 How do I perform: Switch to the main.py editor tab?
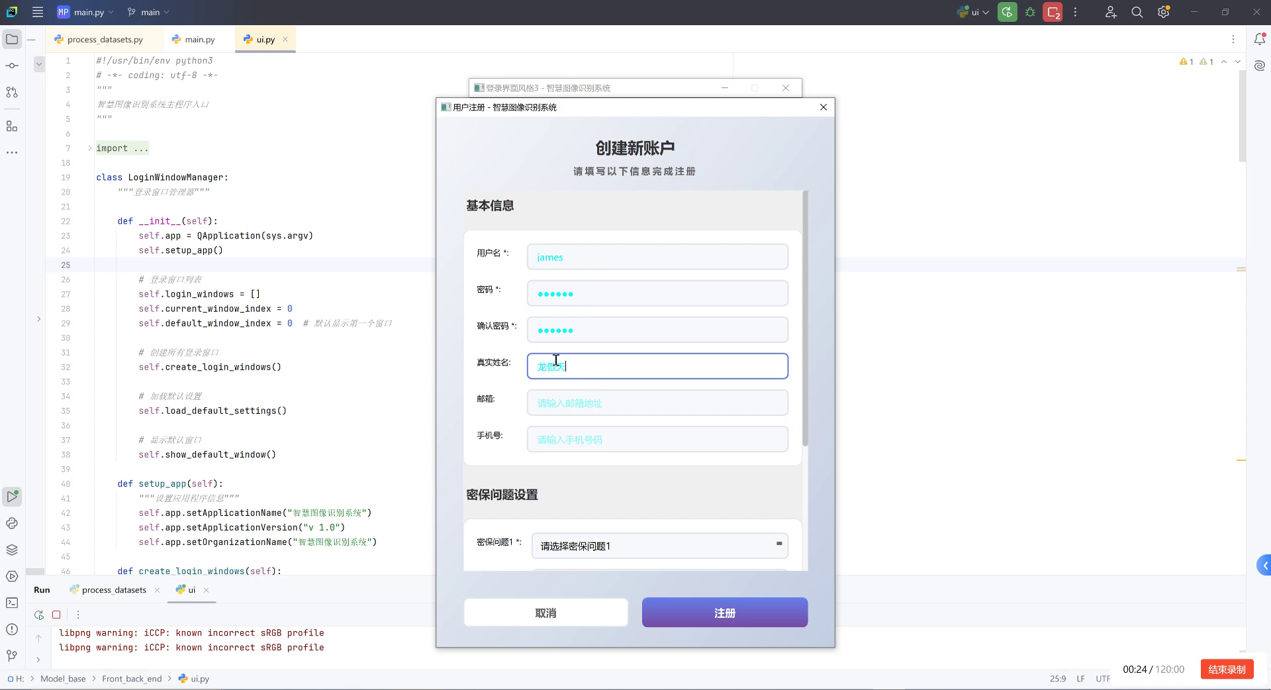pyautogui.click(x=199, y=39)
